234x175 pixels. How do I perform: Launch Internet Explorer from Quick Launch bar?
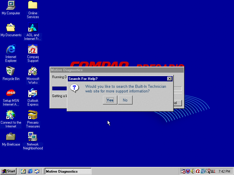30,171
